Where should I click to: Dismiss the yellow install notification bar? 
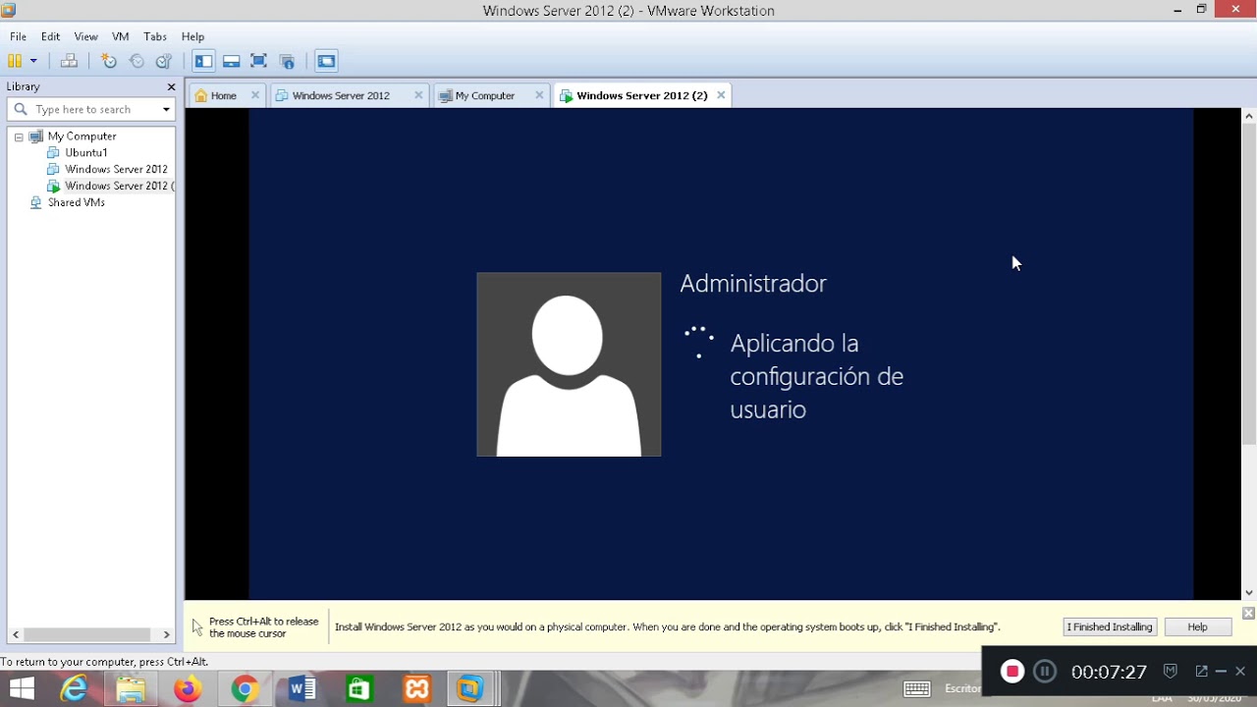pos(1248,613)
